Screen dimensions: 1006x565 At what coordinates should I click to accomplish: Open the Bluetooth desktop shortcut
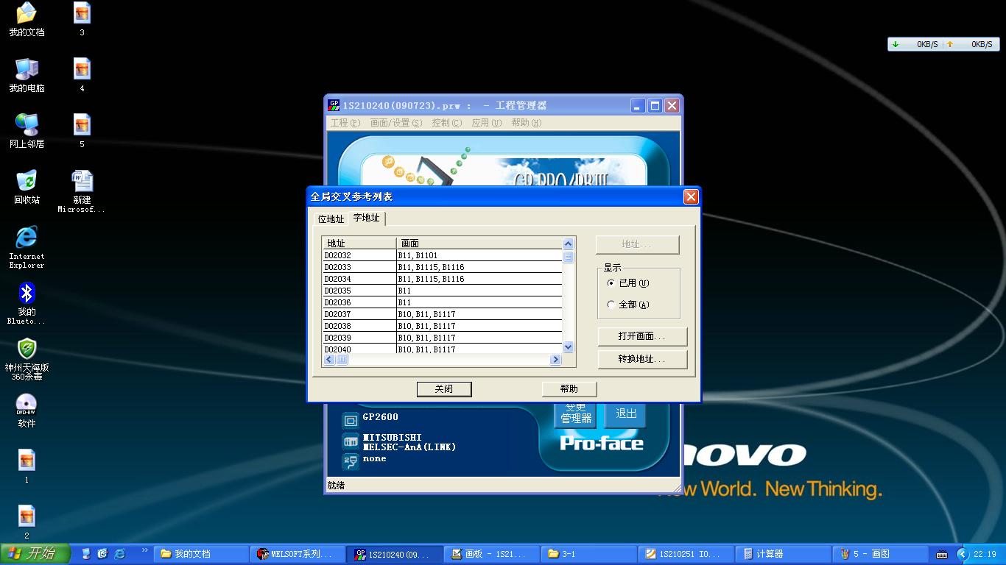pos(27,294)
